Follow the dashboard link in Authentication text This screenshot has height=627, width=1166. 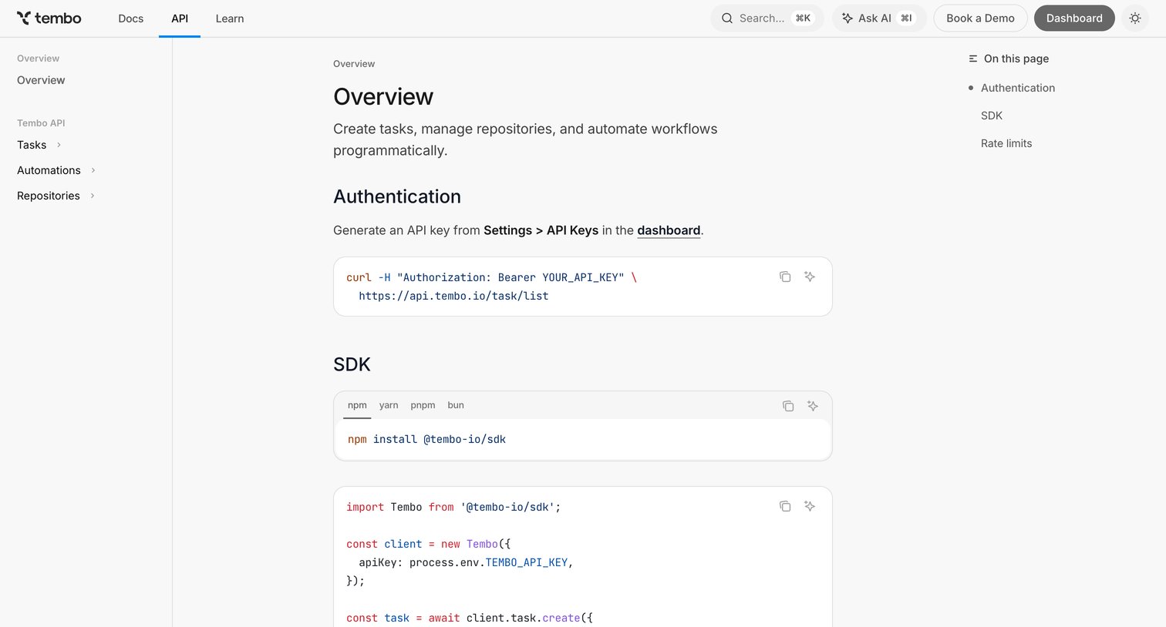coord(669,230)
